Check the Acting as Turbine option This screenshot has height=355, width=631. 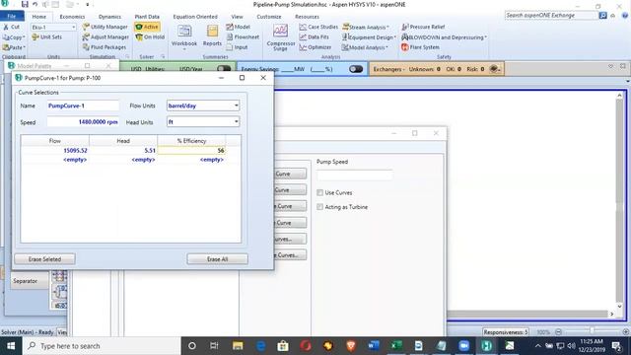click(x=319, y=207)
